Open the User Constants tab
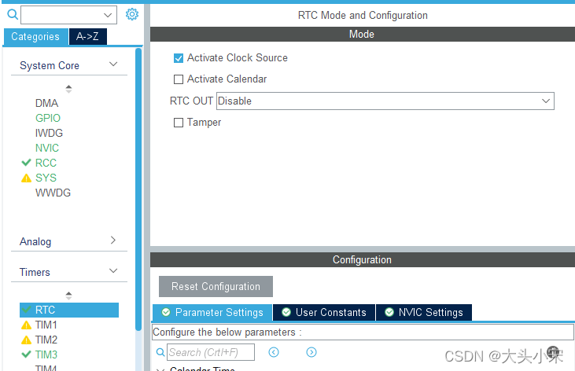Viewport: 575px width, 371px height. [324, 312]
